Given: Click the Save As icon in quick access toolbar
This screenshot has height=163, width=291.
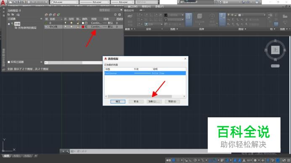Looking at the screenshot, I should pyautogui.click(x=24, y=2).
